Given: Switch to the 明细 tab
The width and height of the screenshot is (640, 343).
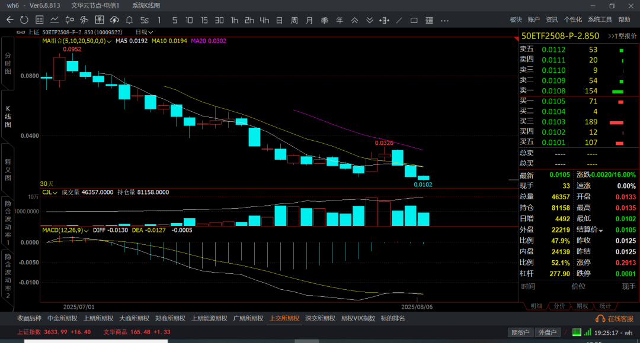Looking at the screenshot, I should (536, 306).
